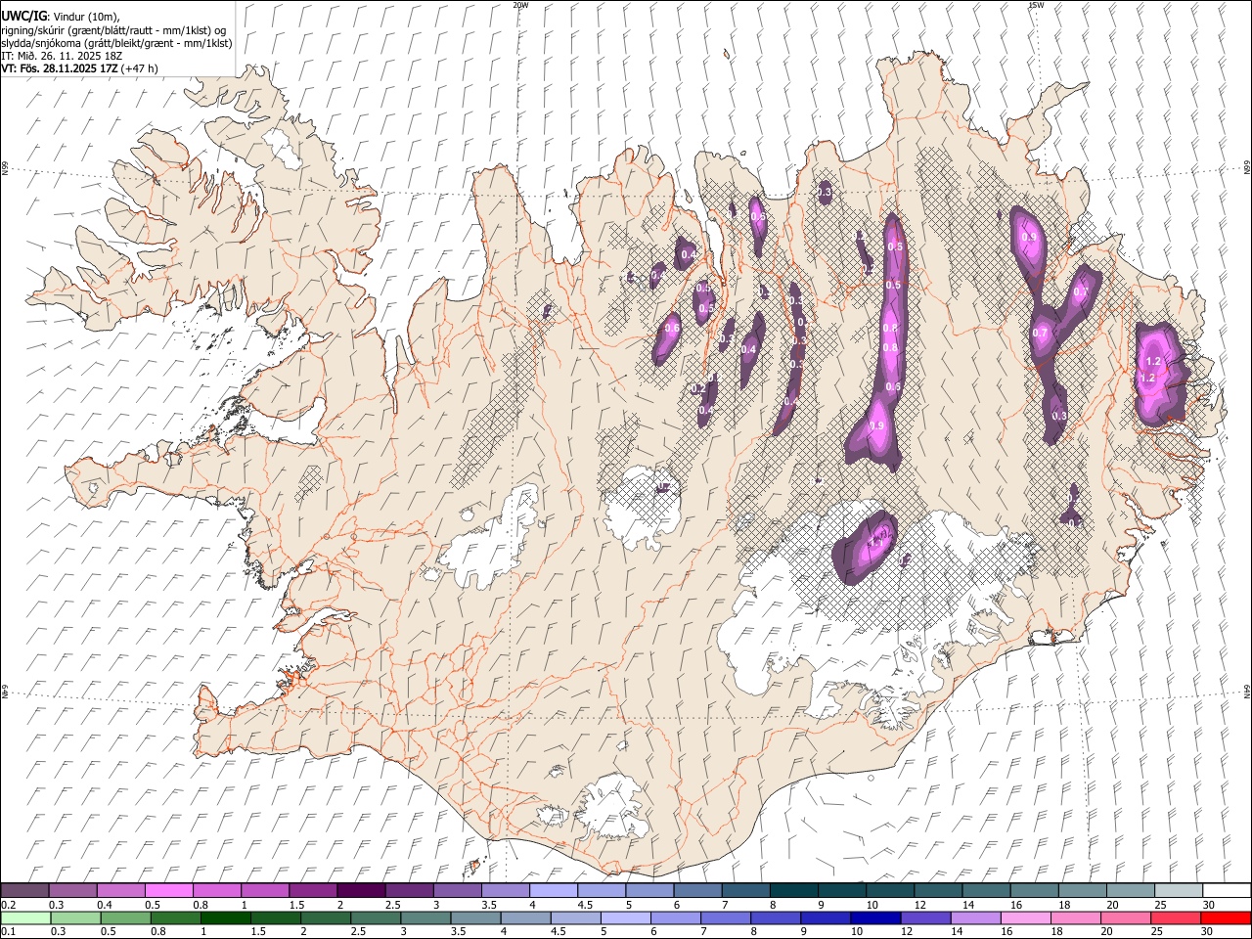The width and height of the screenshot is (1252, 939).
Task: Pick the pale gray top-row swatch from 25 to 30
Action: (x=1177, y=891)
